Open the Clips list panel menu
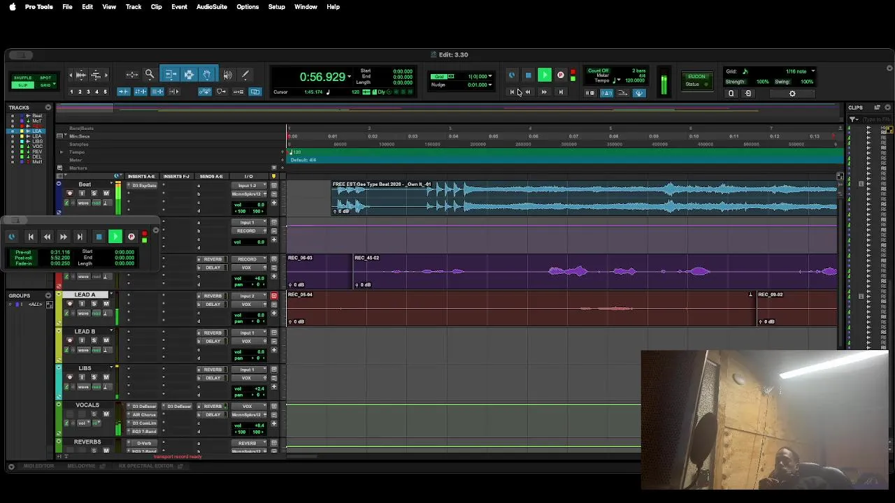 (x=888, y=108)
